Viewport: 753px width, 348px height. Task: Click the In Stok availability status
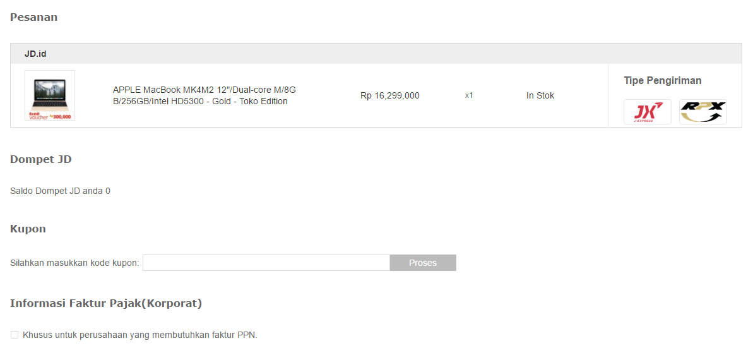point(540,95)
